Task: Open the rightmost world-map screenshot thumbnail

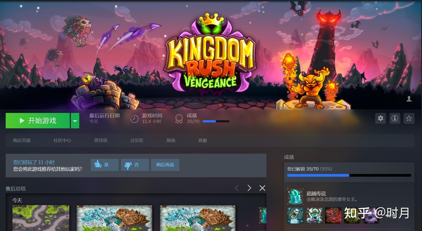Action: click(x=198, y=218)
